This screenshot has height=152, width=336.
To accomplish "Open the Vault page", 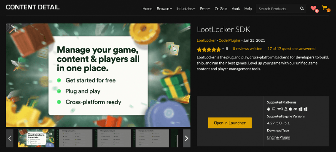I will point(236,9).
